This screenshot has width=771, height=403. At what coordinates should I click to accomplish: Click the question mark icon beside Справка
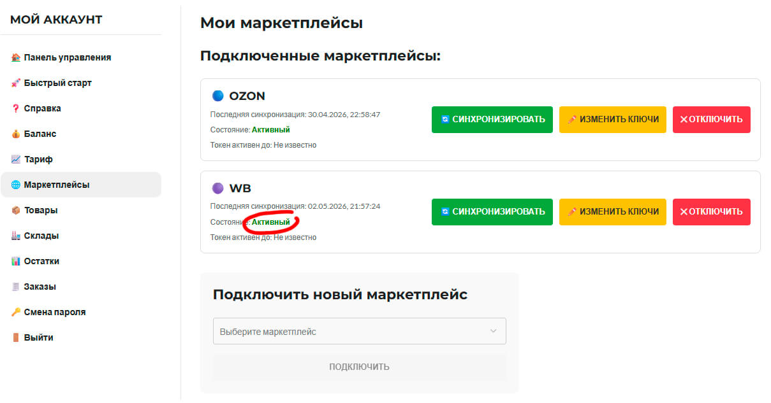pos(16,108)
